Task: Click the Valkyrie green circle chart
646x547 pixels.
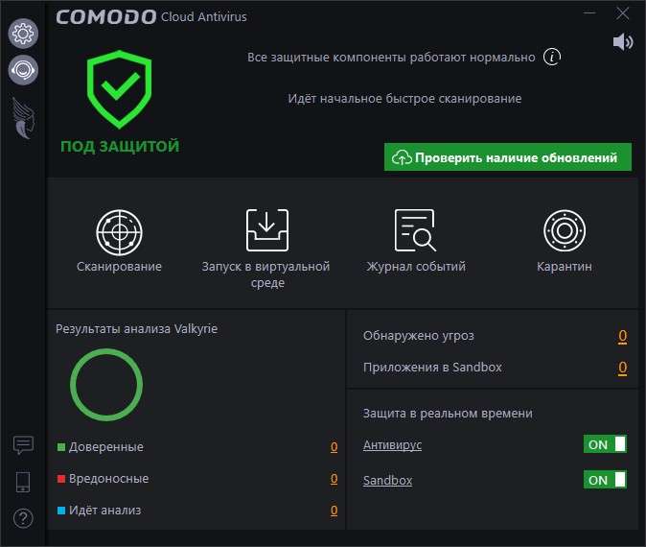Action: (106, 385)
